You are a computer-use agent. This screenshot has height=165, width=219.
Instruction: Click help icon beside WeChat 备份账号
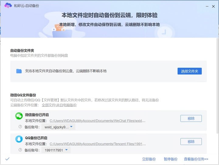point(20,127)
